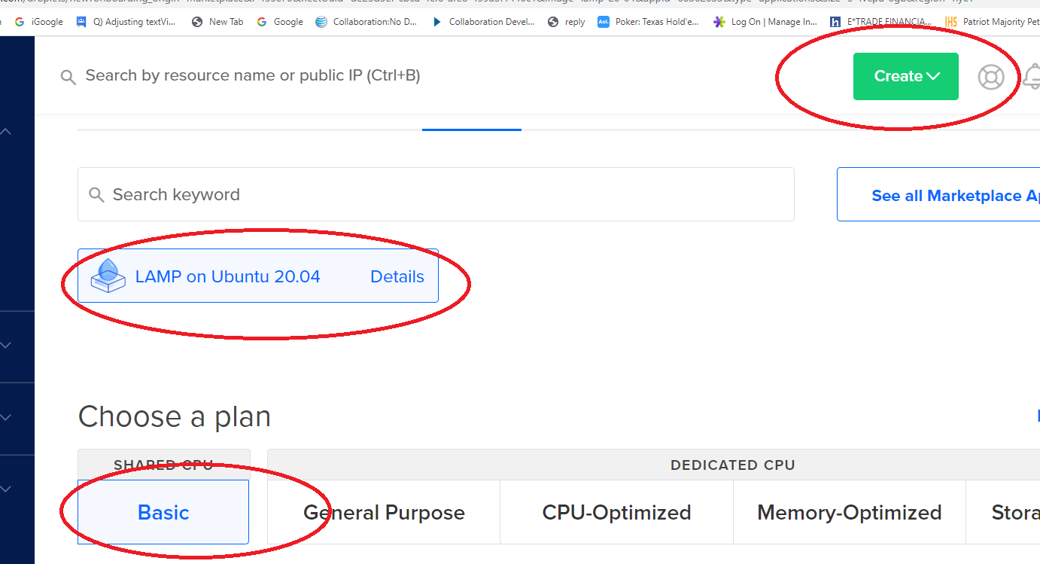This screenshot has height=564, width=1040.
Task: Launch the Poker: Texas Hold'e... bookmark
Action: (648, 22)
